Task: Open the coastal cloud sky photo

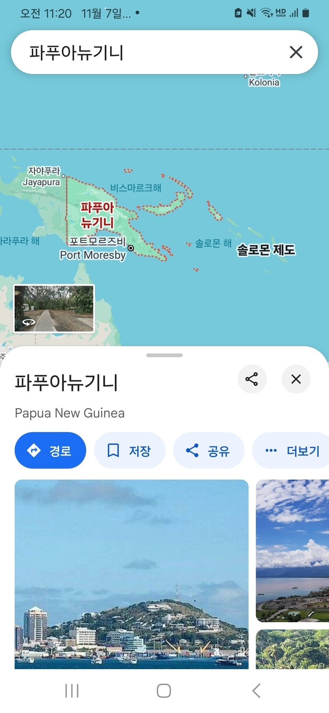Action: (293, 551)
